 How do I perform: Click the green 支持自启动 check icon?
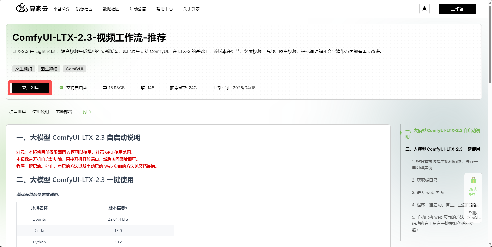61,88
